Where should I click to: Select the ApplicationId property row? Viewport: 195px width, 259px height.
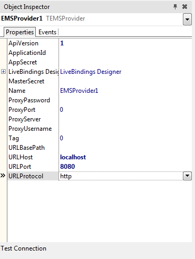(x=100, y=53)
